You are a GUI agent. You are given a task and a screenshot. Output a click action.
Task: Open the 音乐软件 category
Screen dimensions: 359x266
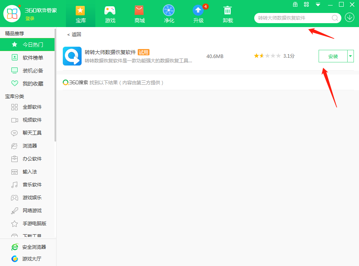(x=27, y=184)
